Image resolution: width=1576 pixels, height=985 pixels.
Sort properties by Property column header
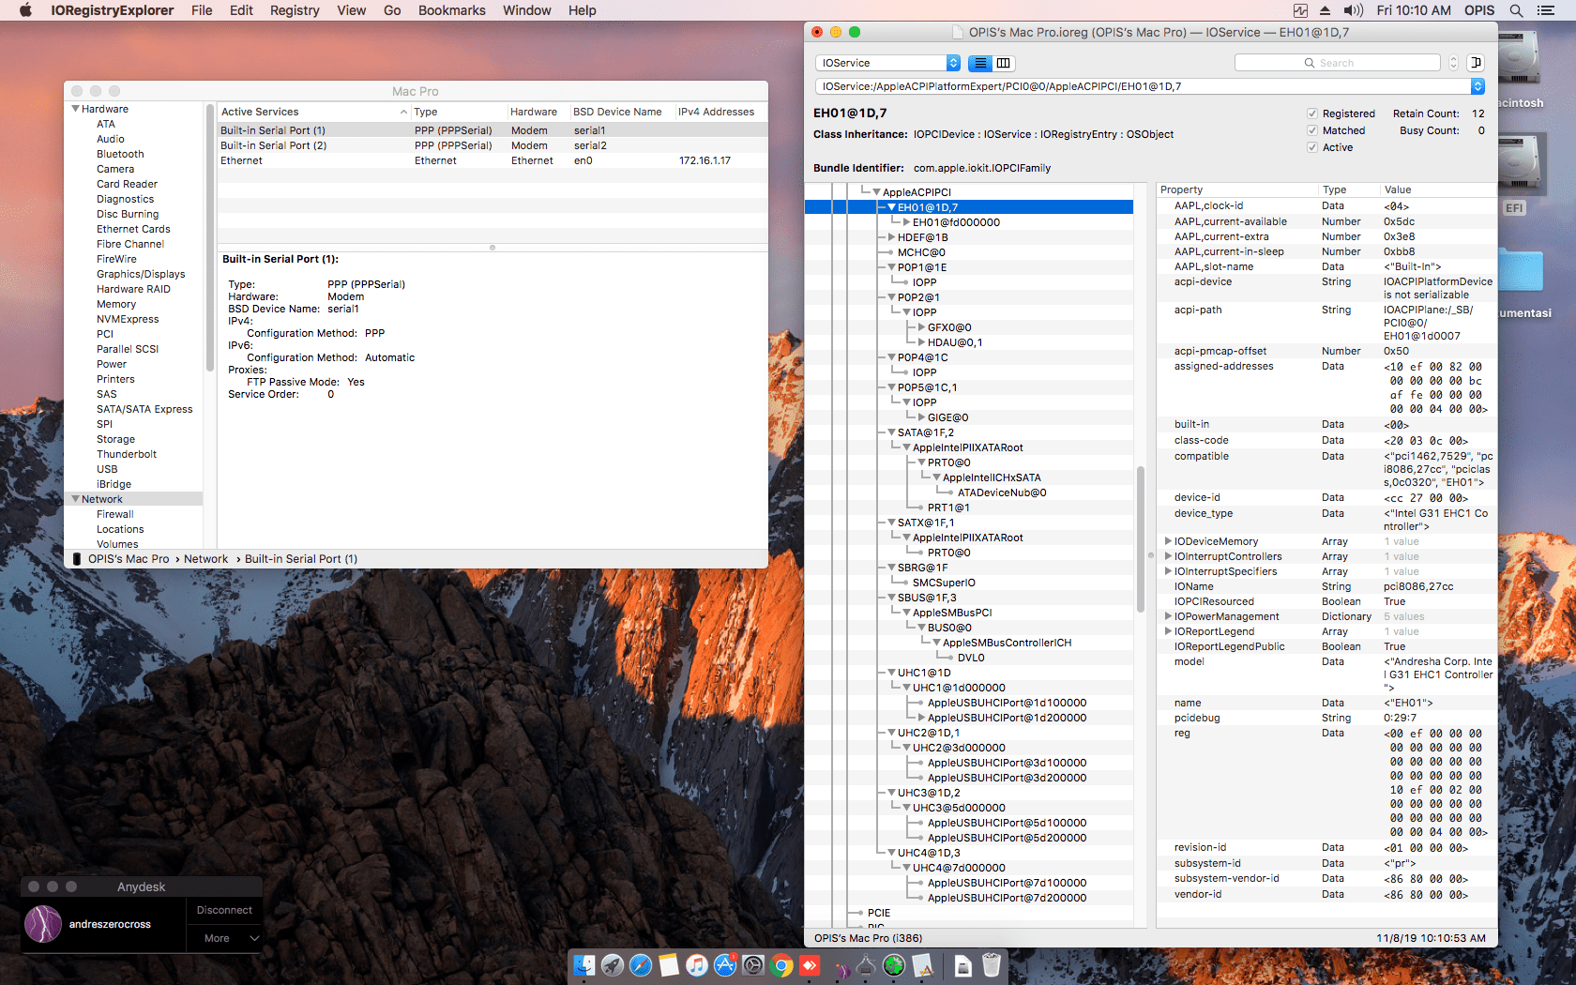click(x=1237, y=189)
